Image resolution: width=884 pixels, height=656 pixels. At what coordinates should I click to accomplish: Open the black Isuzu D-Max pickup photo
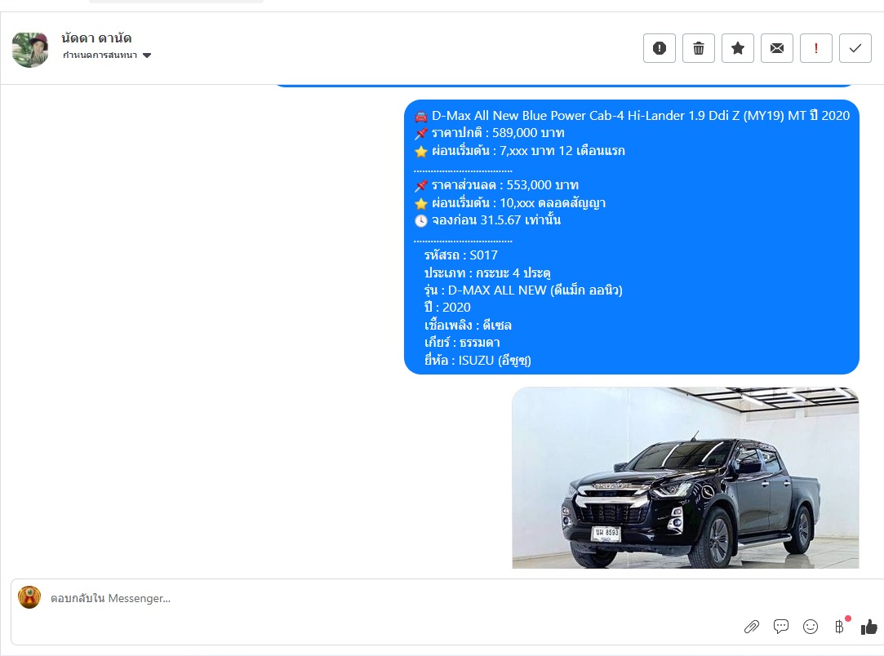(685, 477)
